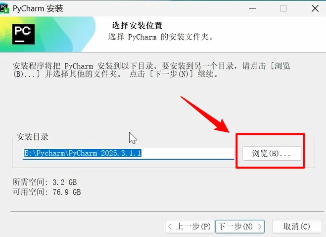Click the PyCharm 安装 window title text
Screen dimensions: 326x237
click(38, 9)
